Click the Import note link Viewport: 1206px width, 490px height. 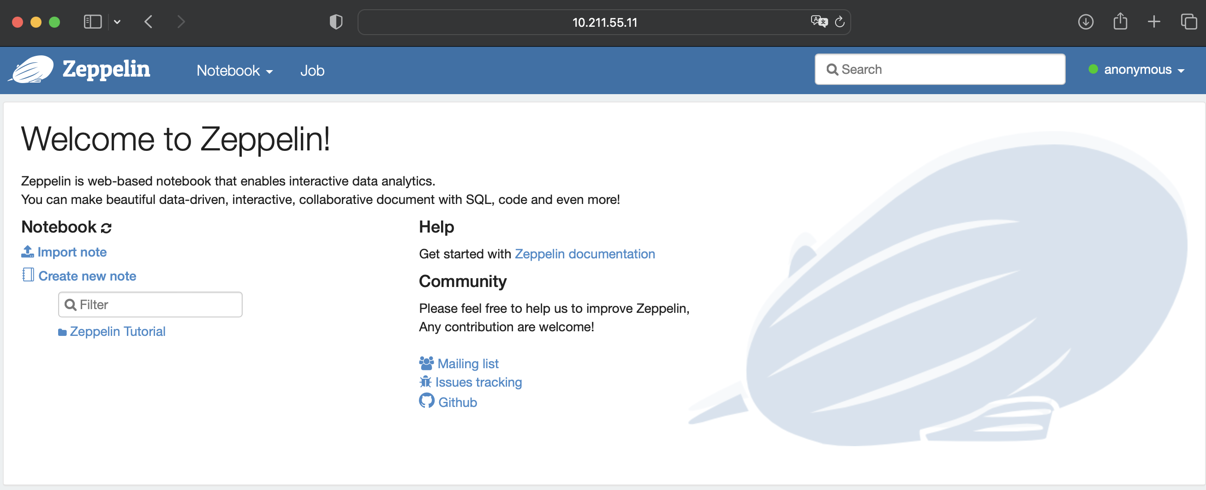72,252
